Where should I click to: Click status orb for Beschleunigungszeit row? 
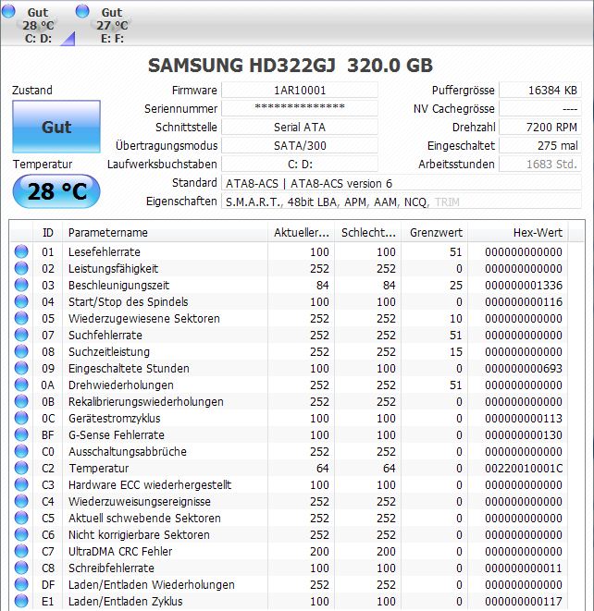tap(21, 285)
